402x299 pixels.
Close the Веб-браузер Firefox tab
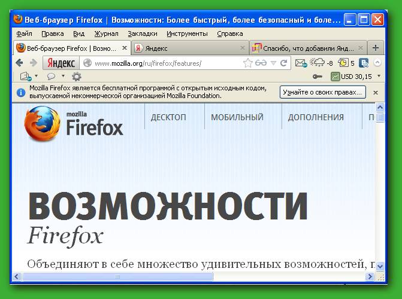click(125, 48)
